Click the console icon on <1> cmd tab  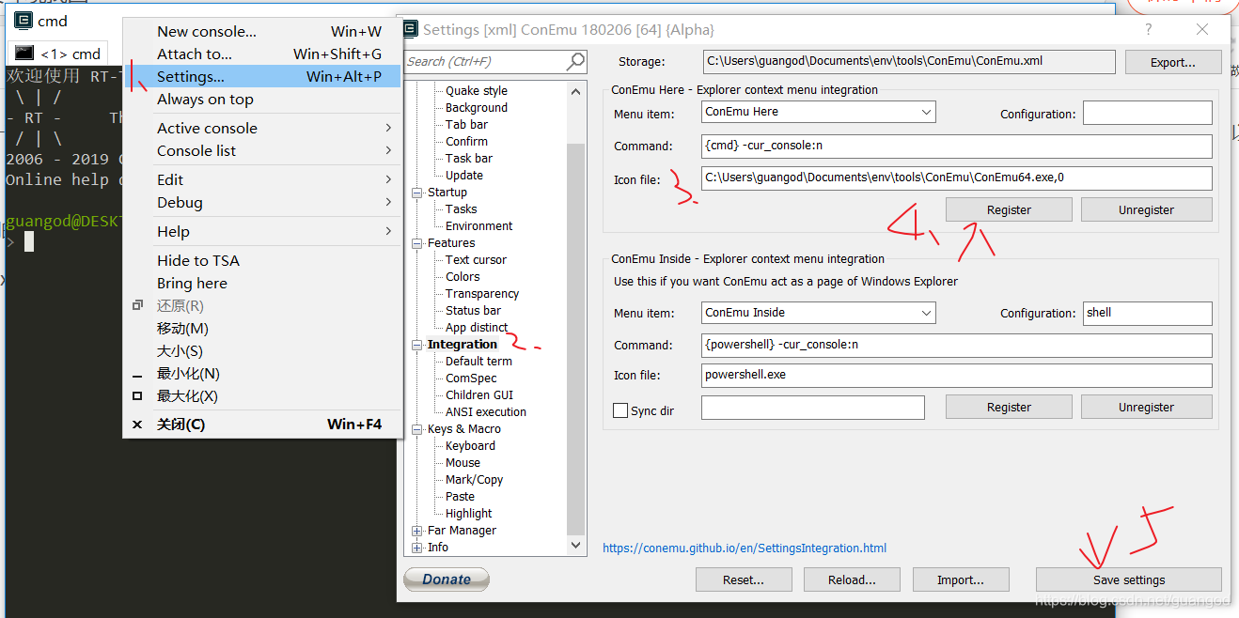coord(24,54)
